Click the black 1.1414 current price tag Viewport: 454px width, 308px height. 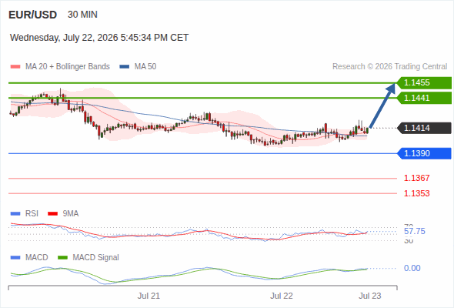point(424,128)
